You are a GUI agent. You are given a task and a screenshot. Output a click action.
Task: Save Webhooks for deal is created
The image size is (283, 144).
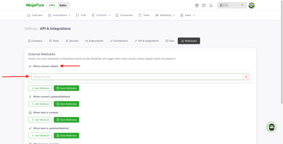66,120
